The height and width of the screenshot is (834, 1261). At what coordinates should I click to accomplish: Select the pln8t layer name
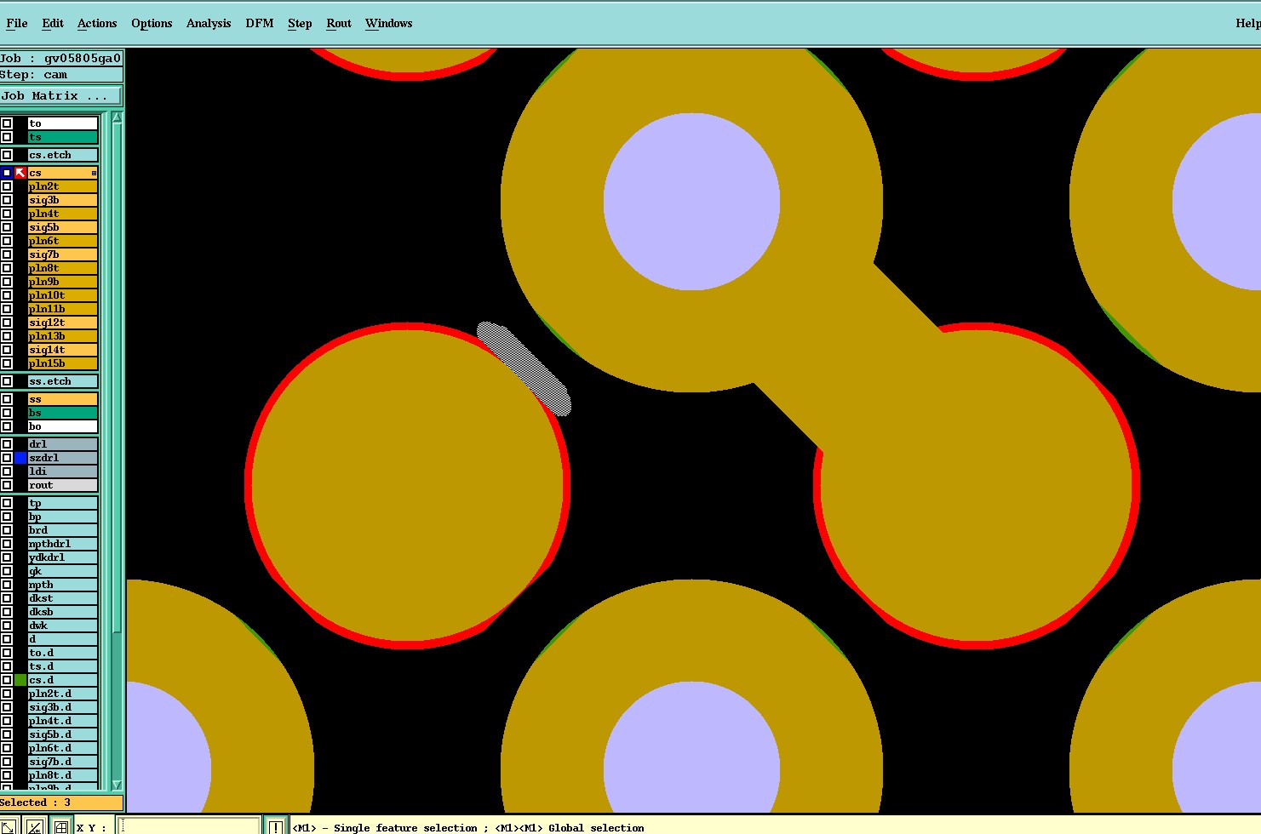63,268
